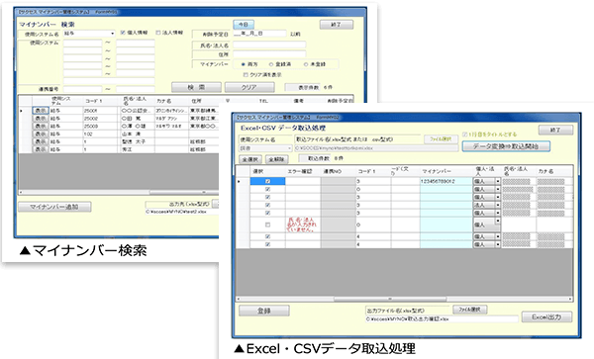594x359 pixels.
Task: Select the 登録済 radio button
Action: (271, 64)
